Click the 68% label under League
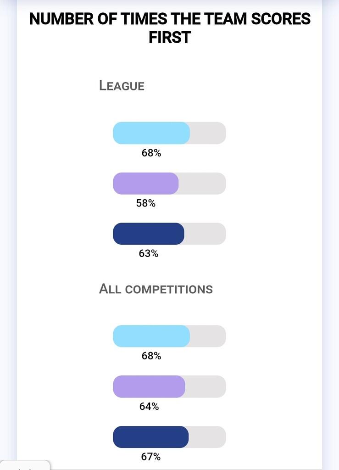This screenshot has width=339, height=470. pyautogui.click(x=151, y=153)
